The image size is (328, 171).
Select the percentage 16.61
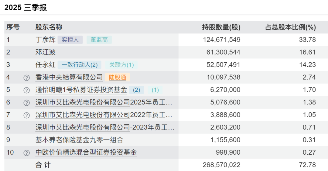pos(307,52)
